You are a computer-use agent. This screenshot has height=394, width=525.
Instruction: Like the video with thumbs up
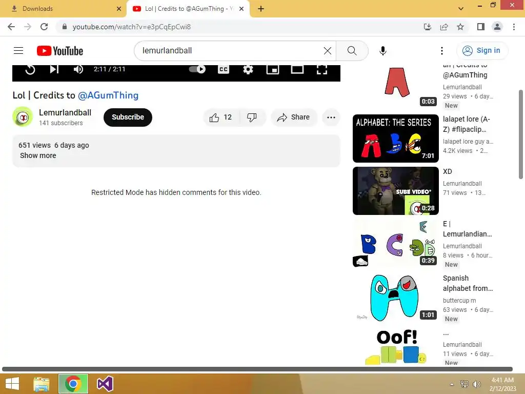(x=221, y=117)
